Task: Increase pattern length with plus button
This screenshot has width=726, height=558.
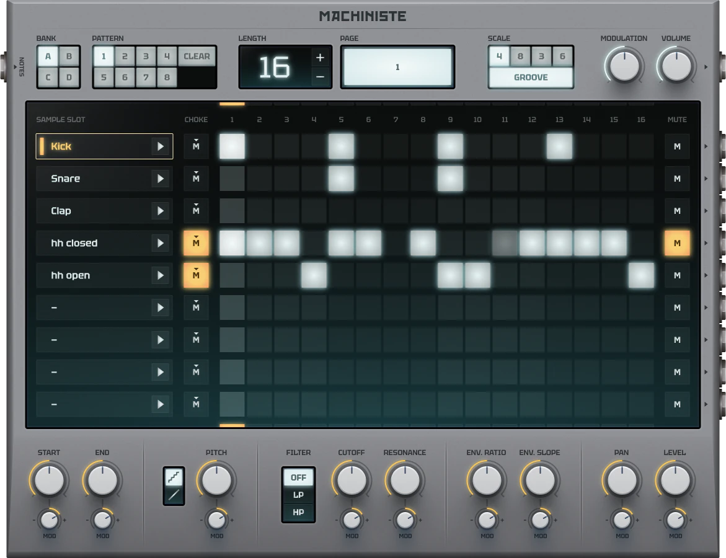Action: 320,58
